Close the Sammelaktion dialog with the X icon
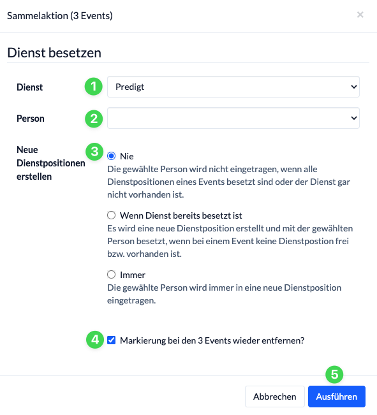Screen dimensions: 377x415 click(x=360, y=15)
